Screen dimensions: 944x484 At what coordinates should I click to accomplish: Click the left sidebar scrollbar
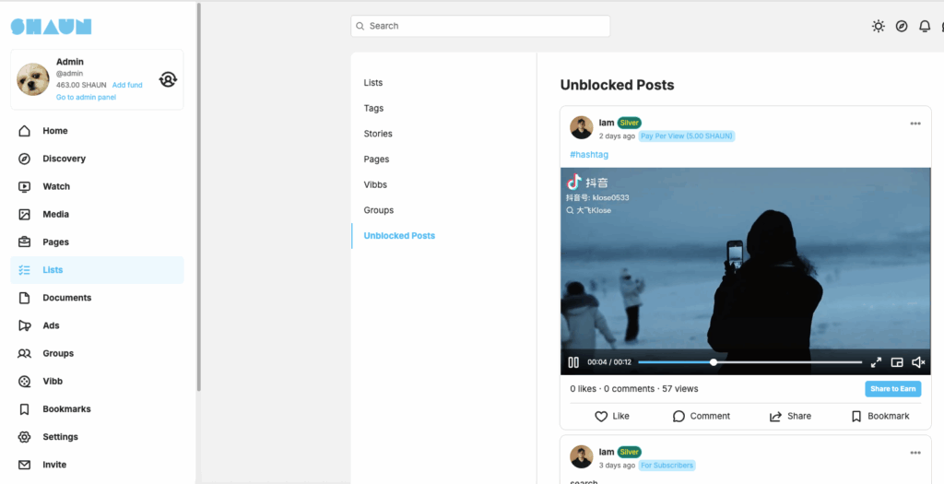pos(199,197)
